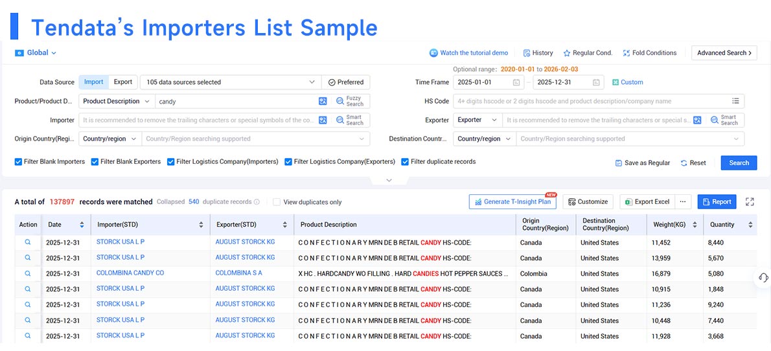771x351 pixels.
Task: View details of COLOMBINA CANDY CO row
Action: pyautogui.click(x=28, y=273)
